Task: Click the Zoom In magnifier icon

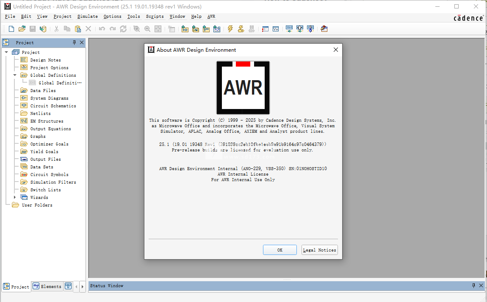Action: coord(137,29)
